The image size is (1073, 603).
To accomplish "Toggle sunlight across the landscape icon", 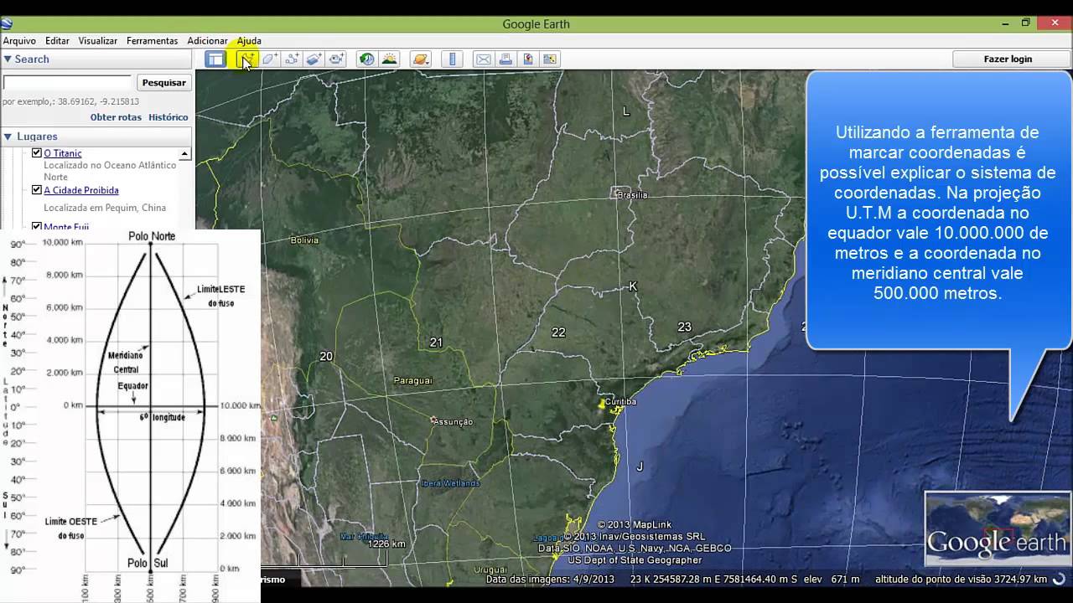I will [389, 59].
